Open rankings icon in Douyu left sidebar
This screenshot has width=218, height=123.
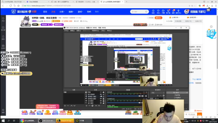(x=3, y=28)
